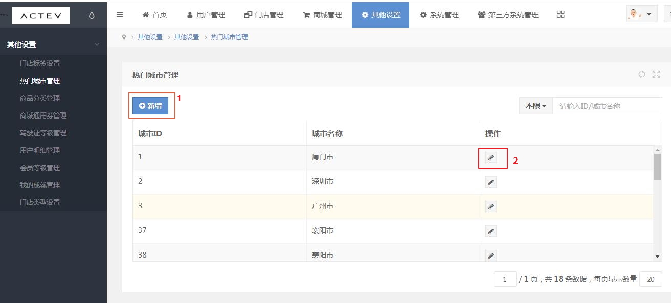
Task: Open the 用户管理 navigation tab
Action: click(206, 15)
